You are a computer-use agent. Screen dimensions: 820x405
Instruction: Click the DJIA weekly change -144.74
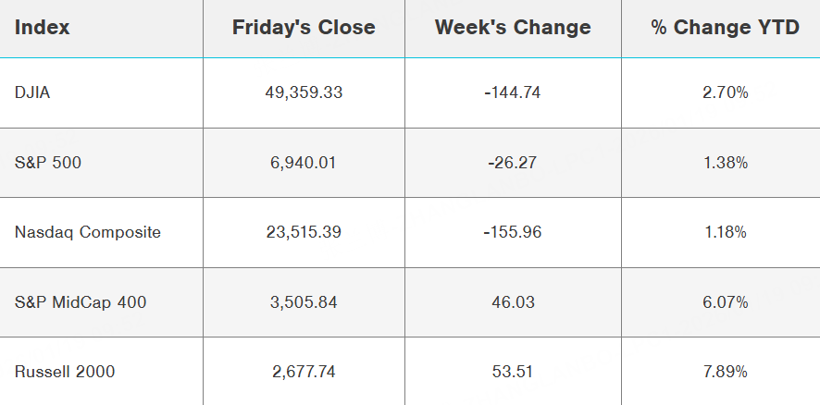[x=513, y=92]
